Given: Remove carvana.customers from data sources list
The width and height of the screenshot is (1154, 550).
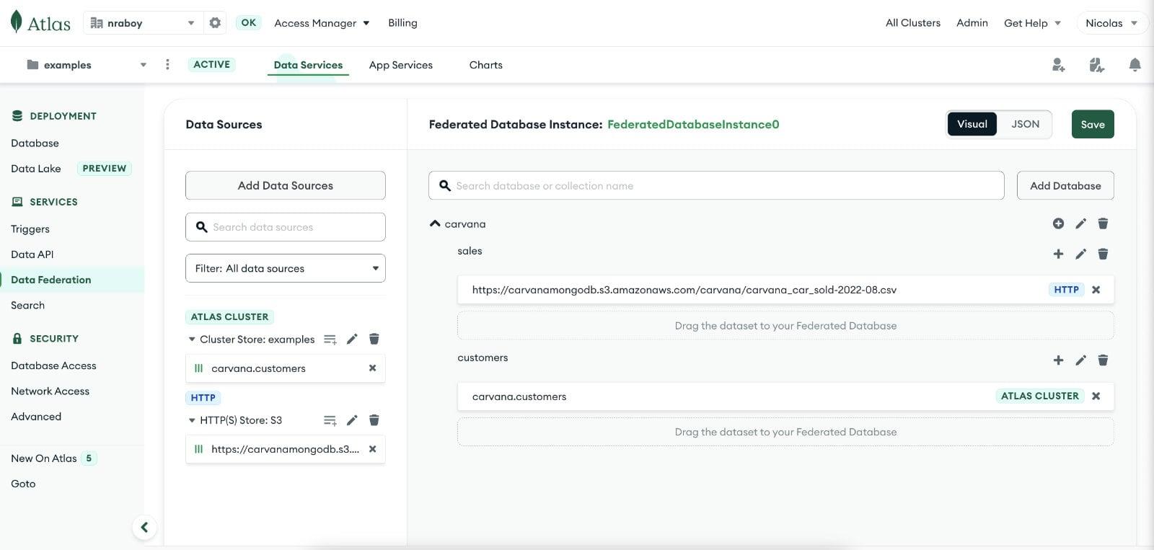Looking at the screenshot, I should tap(373, 368).
